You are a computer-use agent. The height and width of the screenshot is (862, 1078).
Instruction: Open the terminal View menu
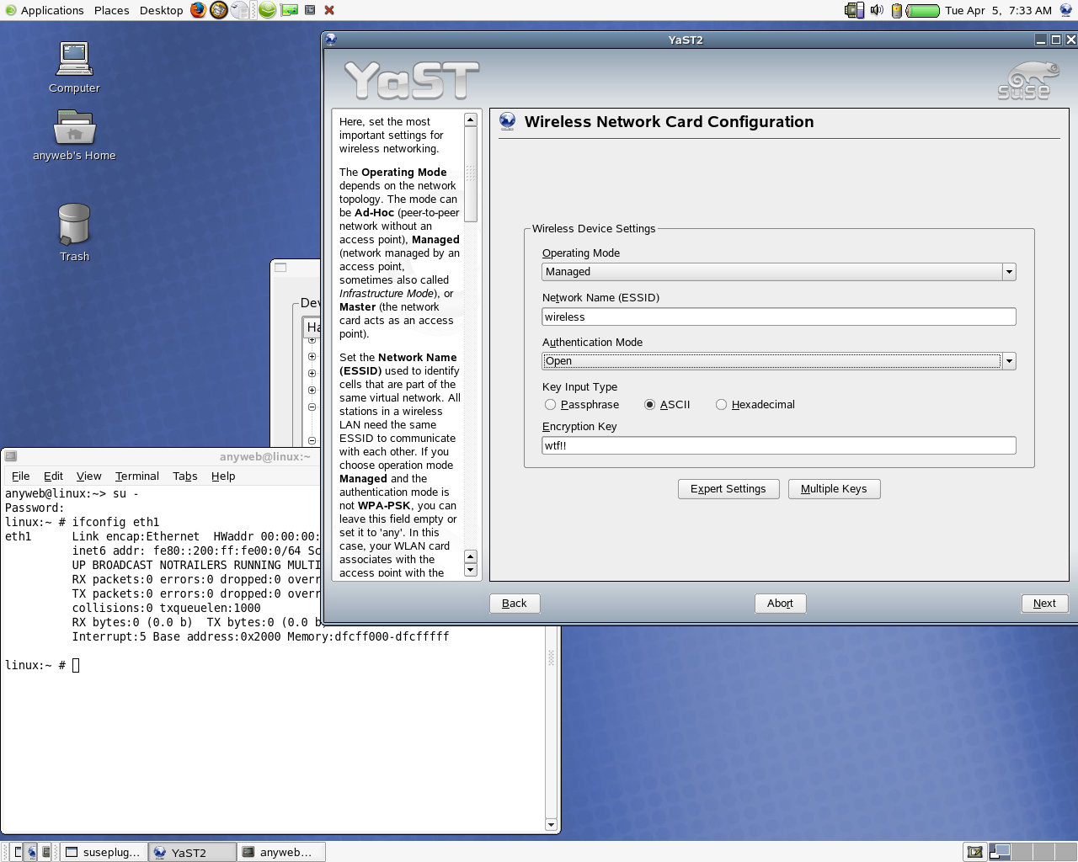88,476
